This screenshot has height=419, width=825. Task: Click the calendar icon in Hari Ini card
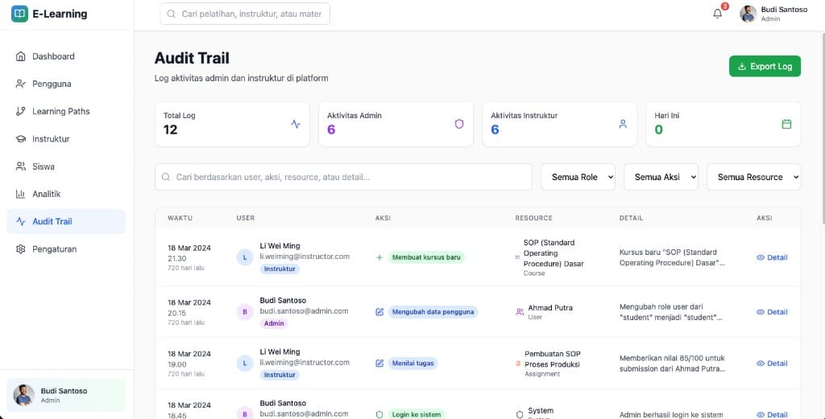(786, 124)
